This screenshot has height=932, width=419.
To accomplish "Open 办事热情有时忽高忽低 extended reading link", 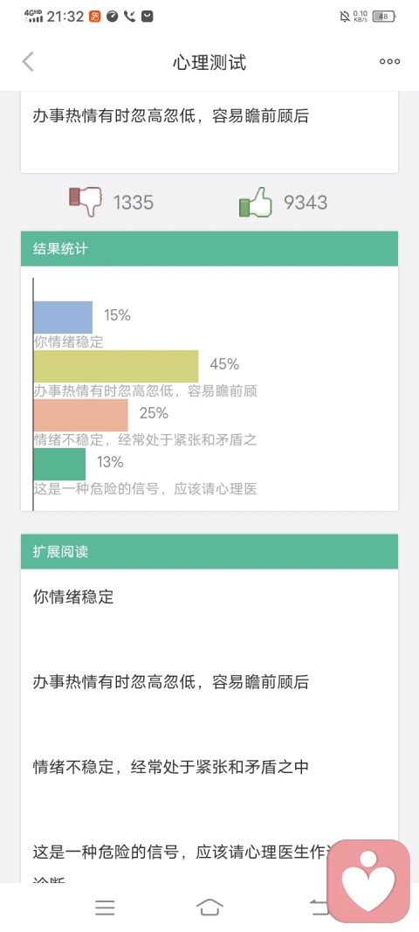I will tap(170, 682).
